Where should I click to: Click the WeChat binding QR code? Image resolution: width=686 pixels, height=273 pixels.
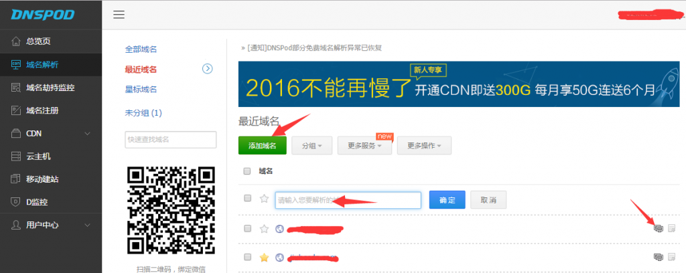[171, 211]
